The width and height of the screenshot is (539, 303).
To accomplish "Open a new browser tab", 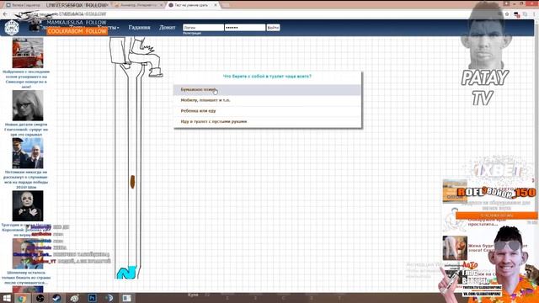I will [226, 5].
